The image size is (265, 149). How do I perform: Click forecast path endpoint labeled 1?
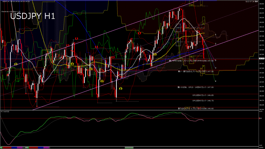216,34
